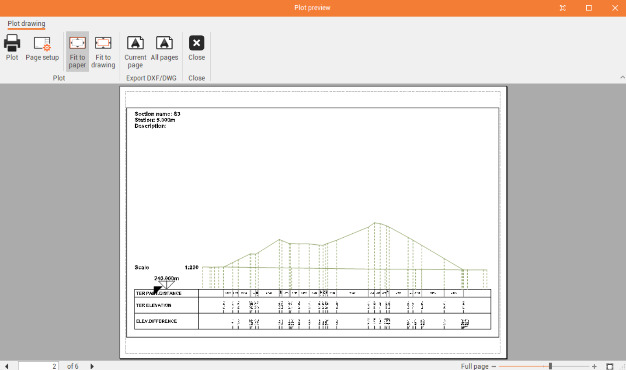Collapse the ribbon with the chevron
The width and height of the screenshot is (626, 370).
coord(622,77)
